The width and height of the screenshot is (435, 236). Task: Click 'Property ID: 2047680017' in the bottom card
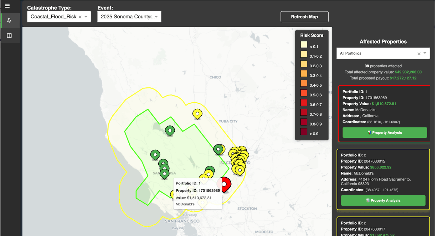coord(363,229)
